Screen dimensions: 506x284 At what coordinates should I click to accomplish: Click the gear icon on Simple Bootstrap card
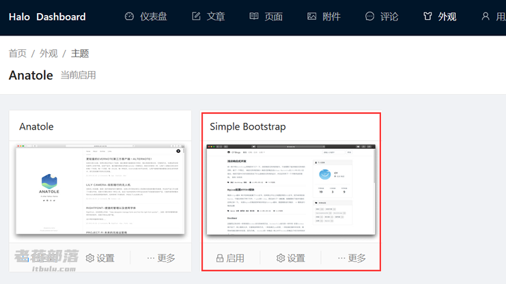click(x=281, y=258)
